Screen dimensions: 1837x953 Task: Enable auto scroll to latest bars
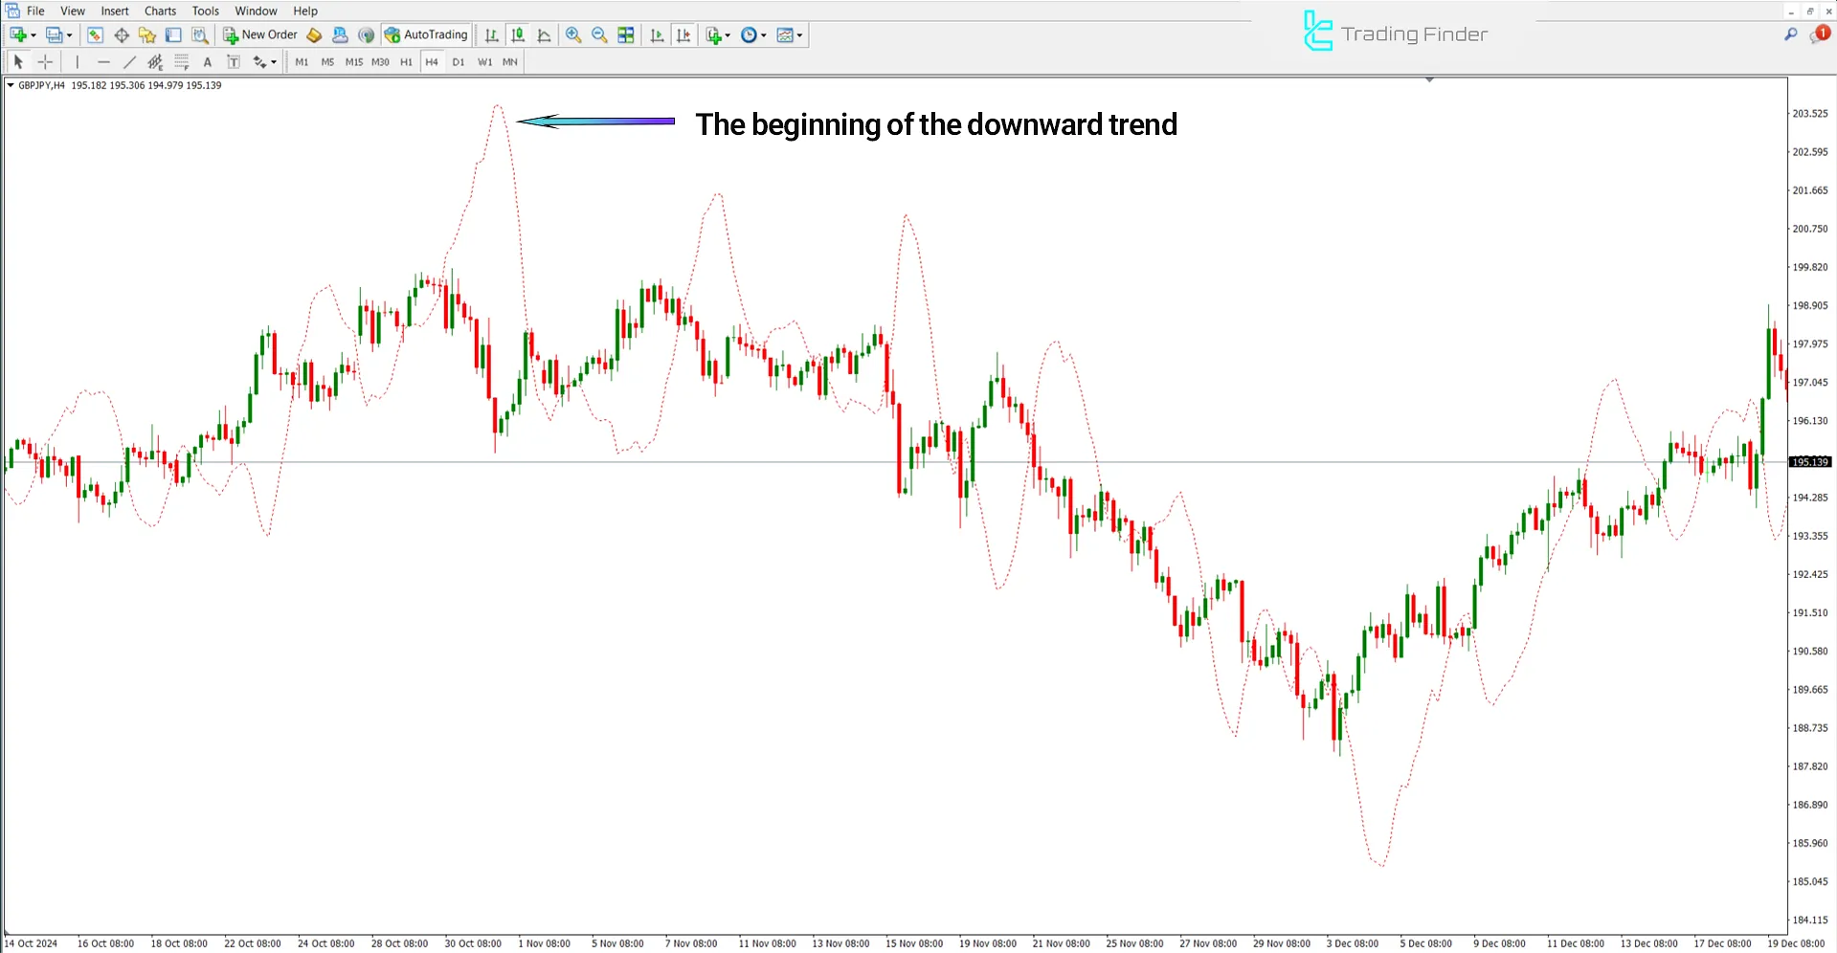coord(657,35)
